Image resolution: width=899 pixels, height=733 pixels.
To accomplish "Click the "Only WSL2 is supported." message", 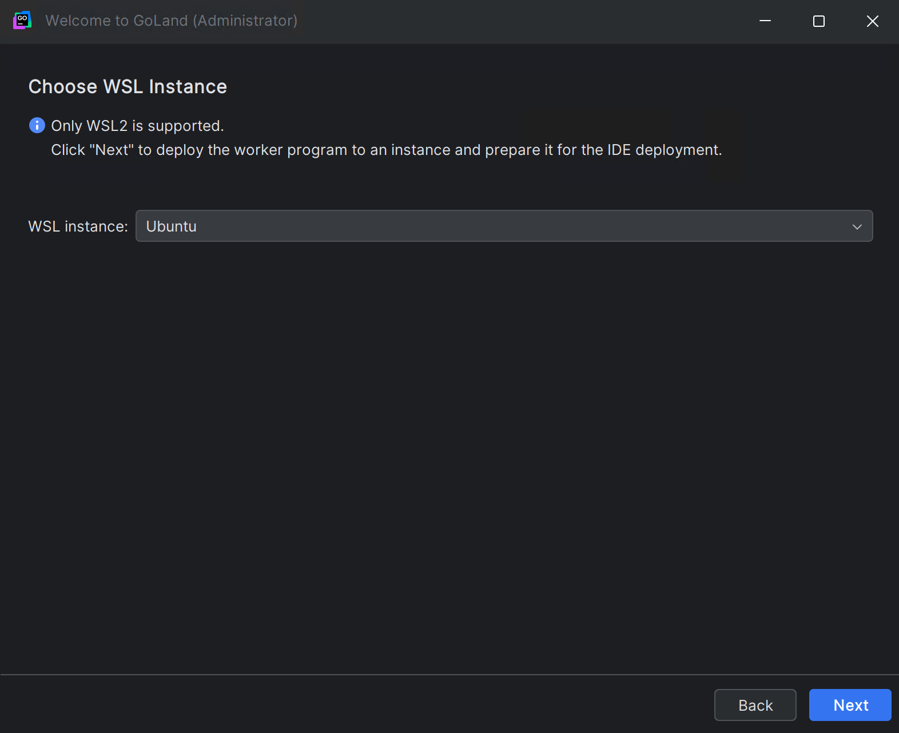I will (x=137, y=126).
